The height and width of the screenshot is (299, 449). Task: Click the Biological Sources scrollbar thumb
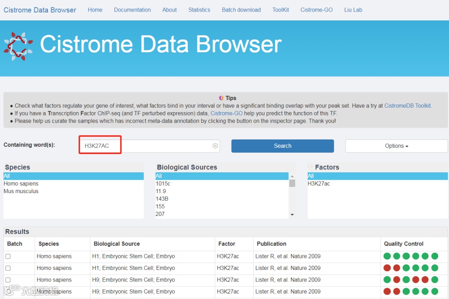pyautogui.click(x=292, y=183)
